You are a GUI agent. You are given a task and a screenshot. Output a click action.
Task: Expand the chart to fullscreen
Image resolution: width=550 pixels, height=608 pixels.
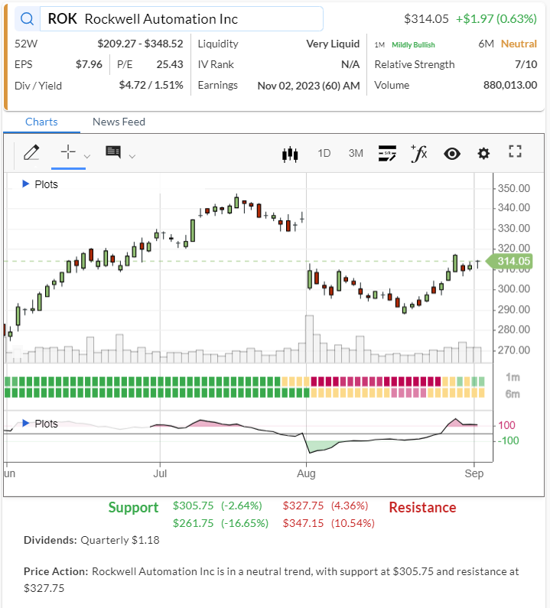[x=515, y=151]
